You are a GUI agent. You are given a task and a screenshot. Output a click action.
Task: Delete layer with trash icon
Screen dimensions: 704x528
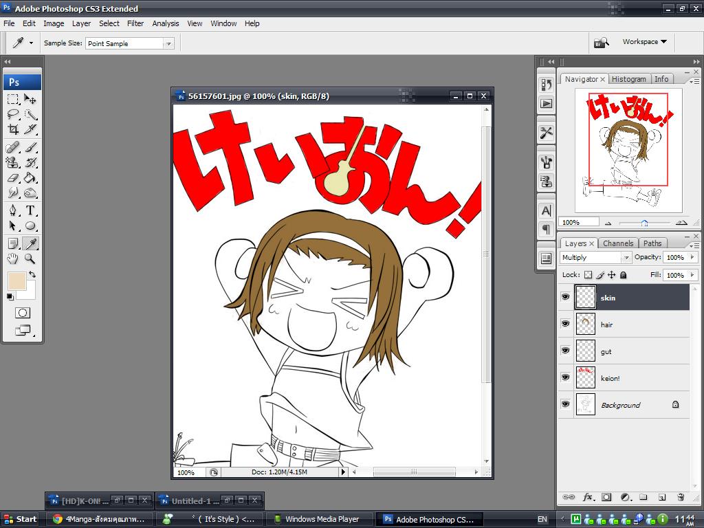click(x=681, y=497)
